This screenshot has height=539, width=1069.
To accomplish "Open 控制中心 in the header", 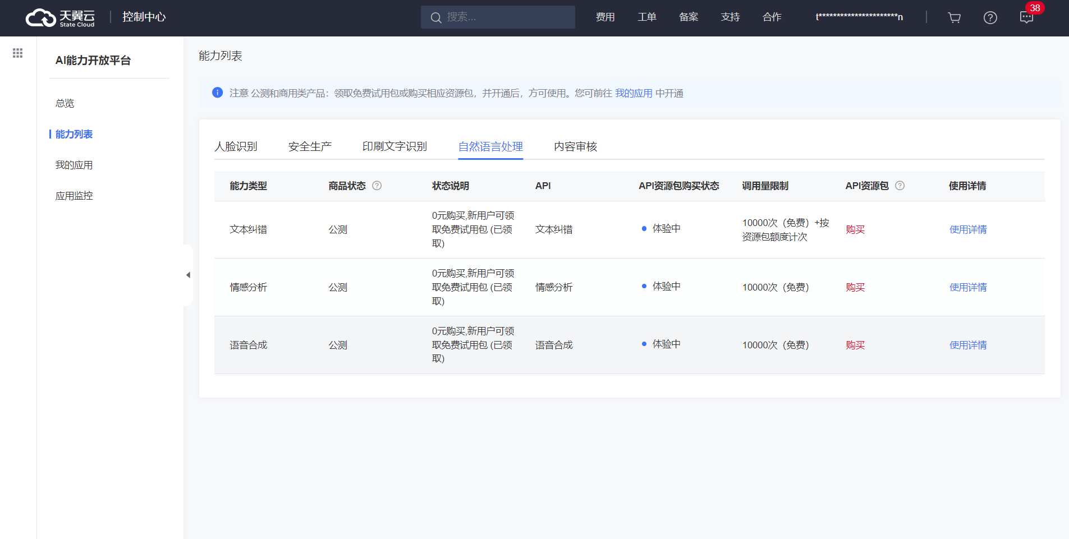I will tap(144, 17).
